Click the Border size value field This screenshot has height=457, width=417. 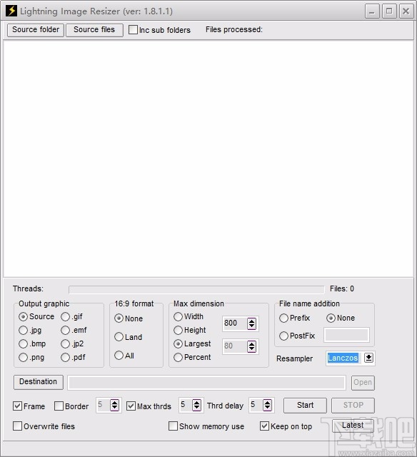(x=103, y=405)
